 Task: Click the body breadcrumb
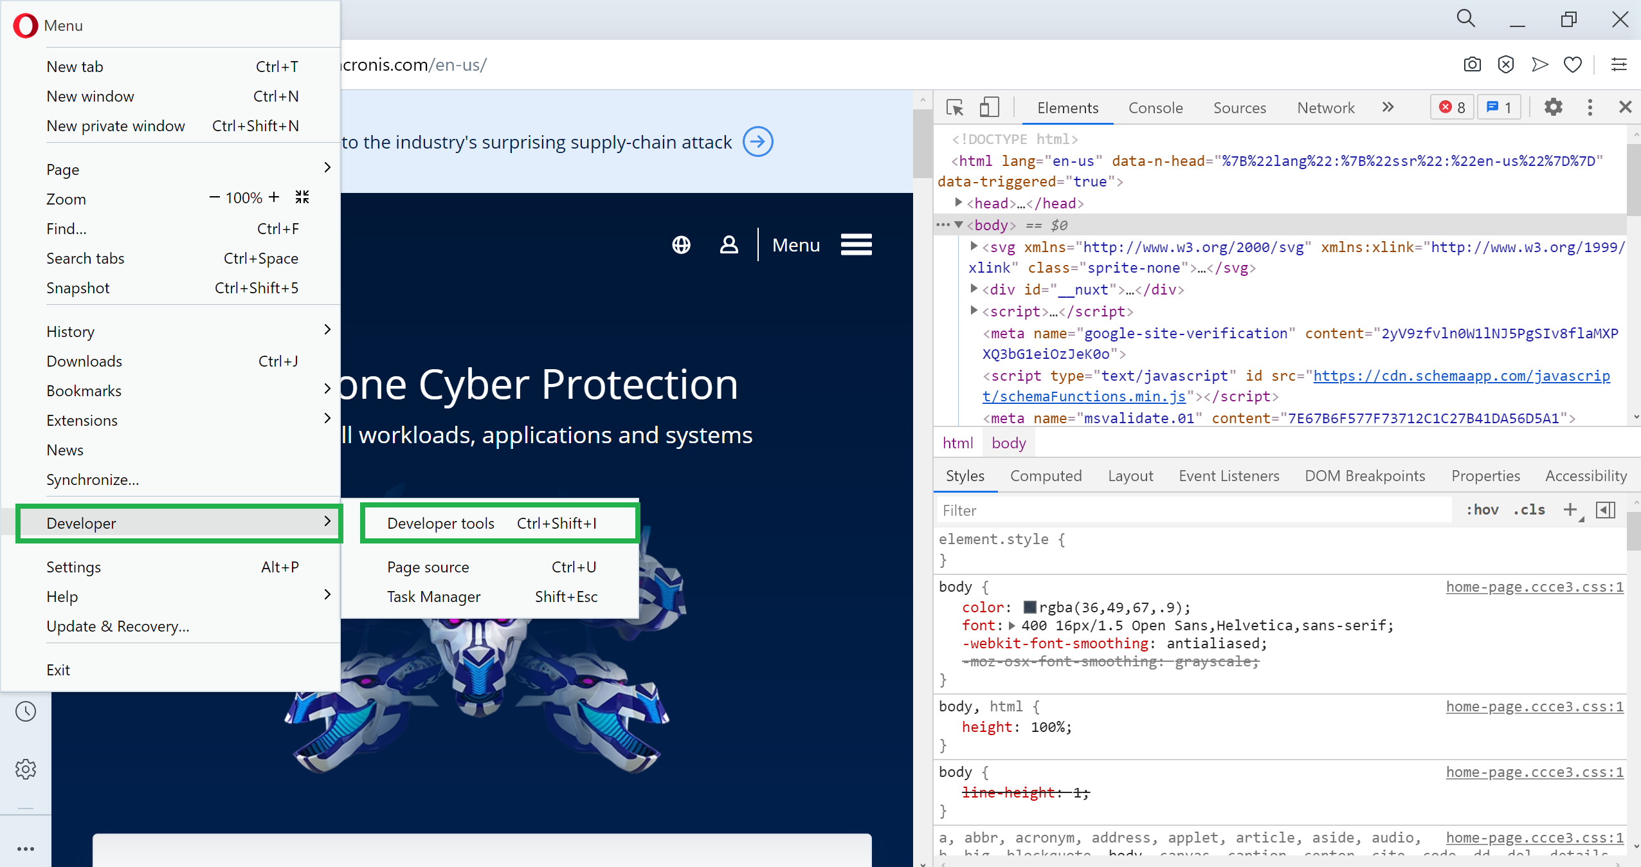(x=1008, y=443)
